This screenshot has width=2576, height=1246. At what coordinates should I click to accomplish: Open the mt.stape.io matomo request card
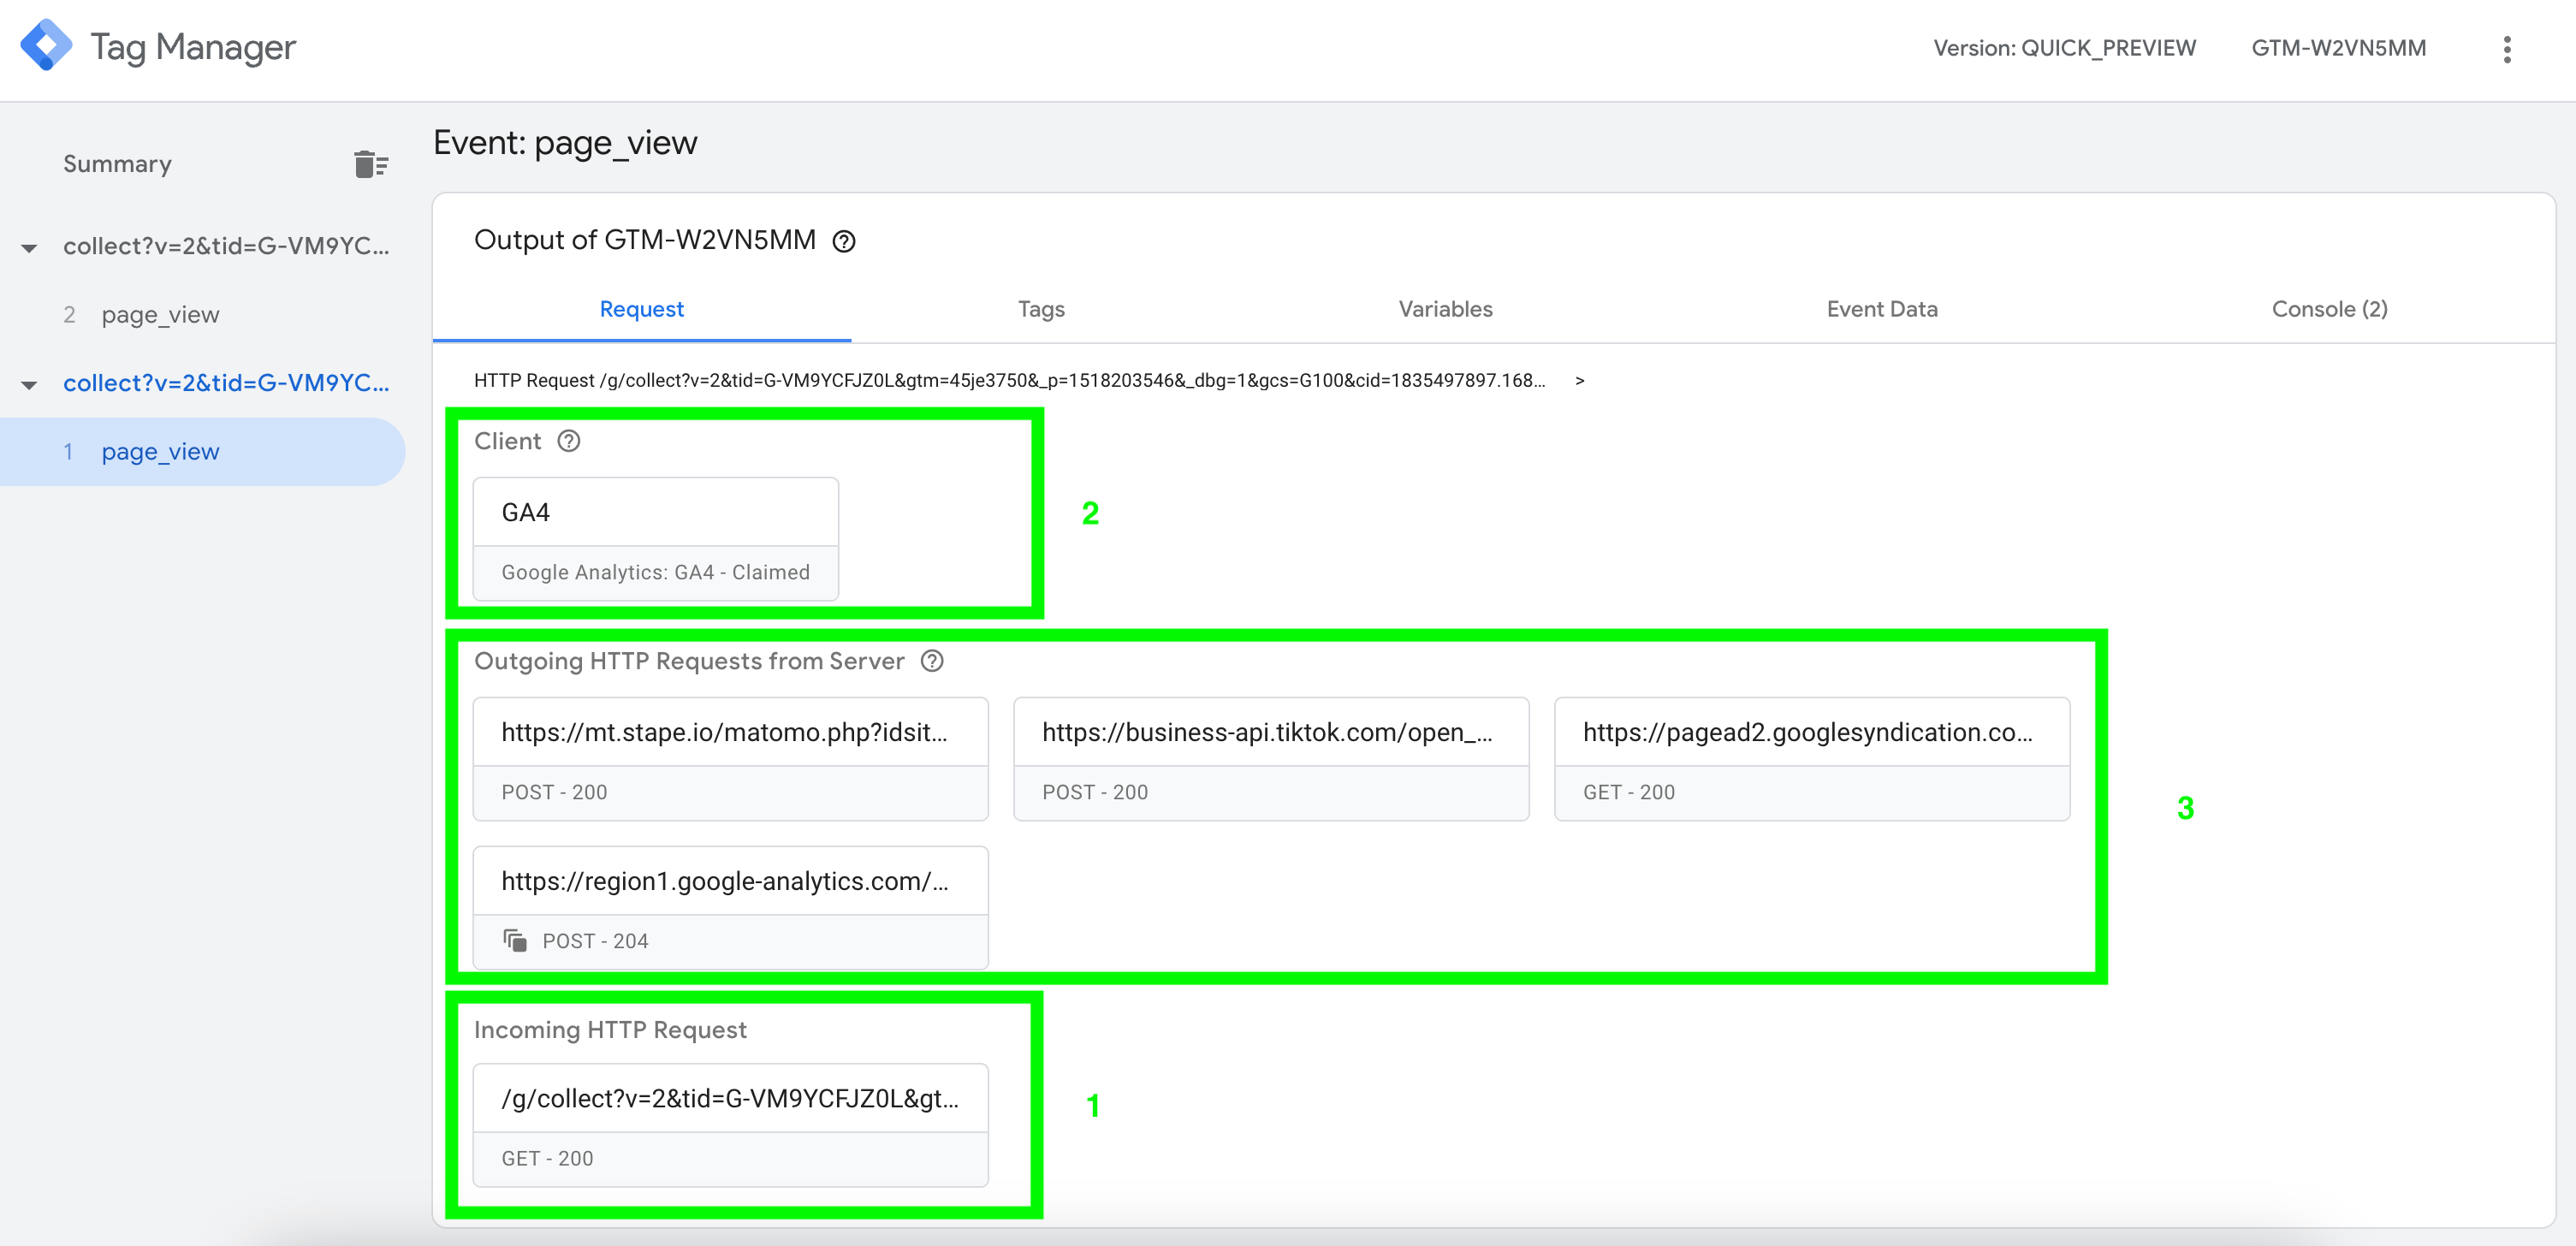(x=730, y=759)
